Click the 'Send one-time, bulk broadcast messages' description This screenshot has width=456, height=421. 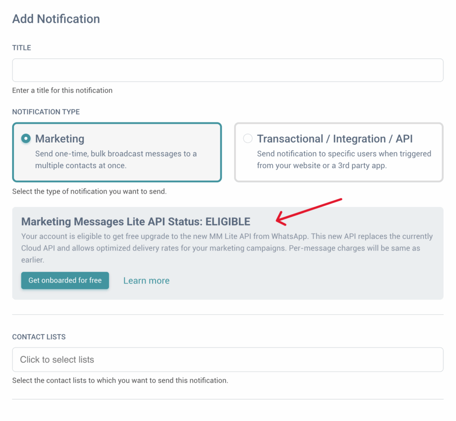pos(116,159)
